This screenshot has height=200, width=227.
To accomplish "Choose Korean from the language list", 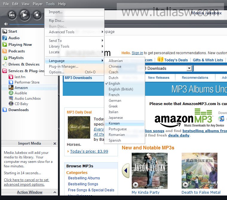I will (x=114, y=123).
